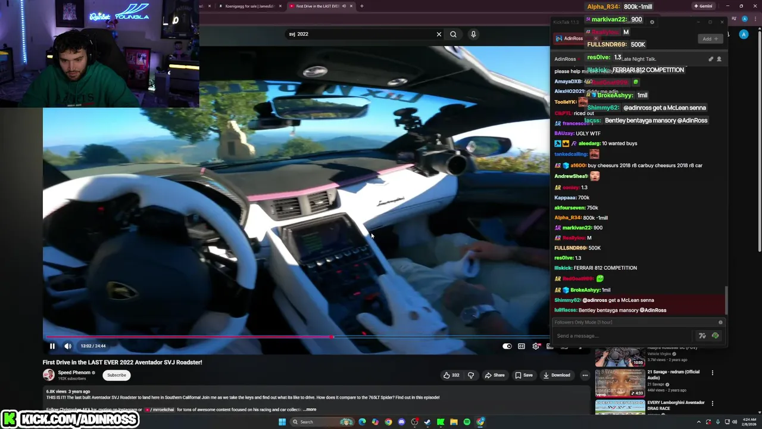Image resolution: width=762 pixels, height=429 pixels.
Task: Open the emote picker in chat box
Action: coord(715,336)
